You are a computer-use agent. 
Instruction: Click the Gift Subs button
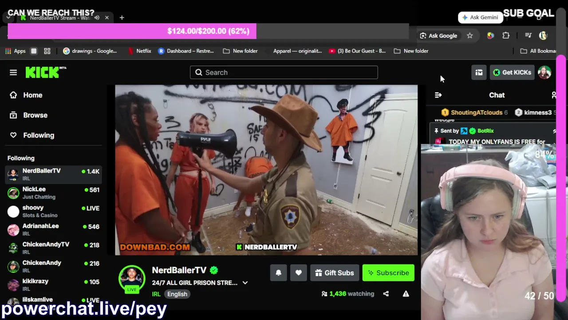tap(335, 273)
